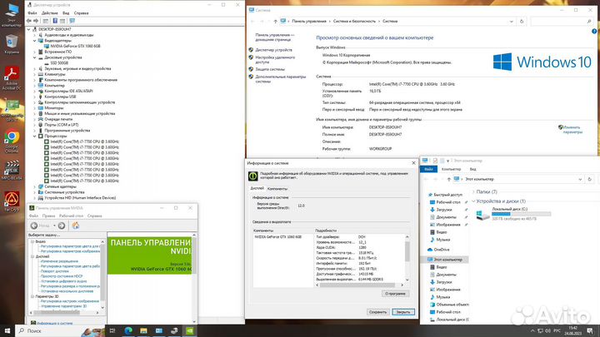Click the up arrow in System window navigation
The width and height of the screenshot is (600, 337).
[275, 22]
